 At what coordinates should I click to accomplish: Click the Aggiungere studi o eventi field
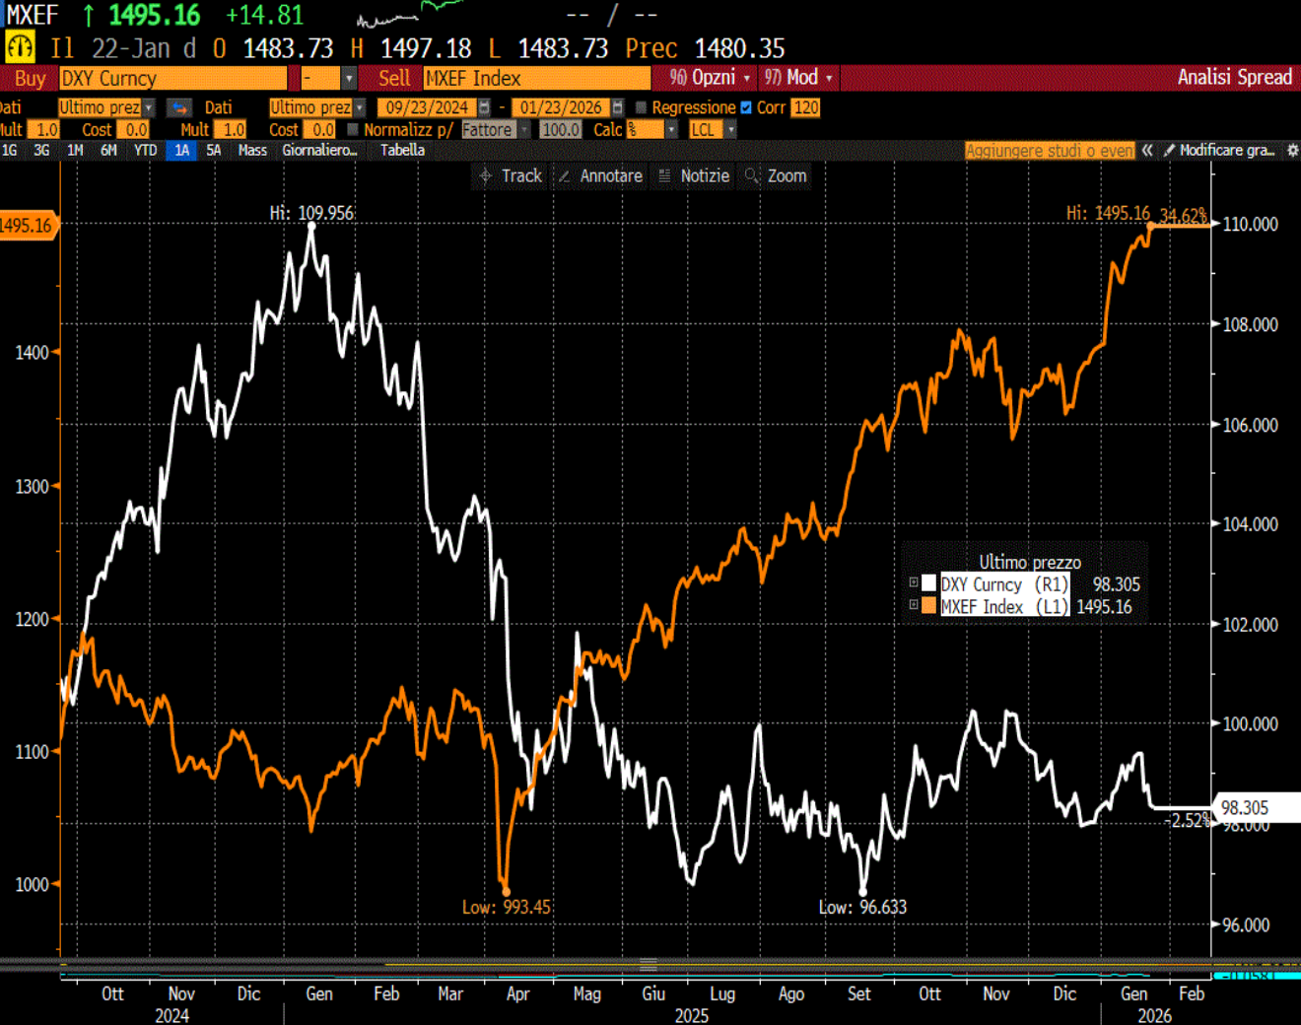1050,150
